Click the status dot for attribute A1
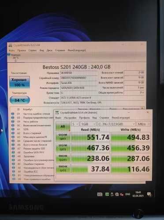Screen dimensions: 164x220 (13, 129)
